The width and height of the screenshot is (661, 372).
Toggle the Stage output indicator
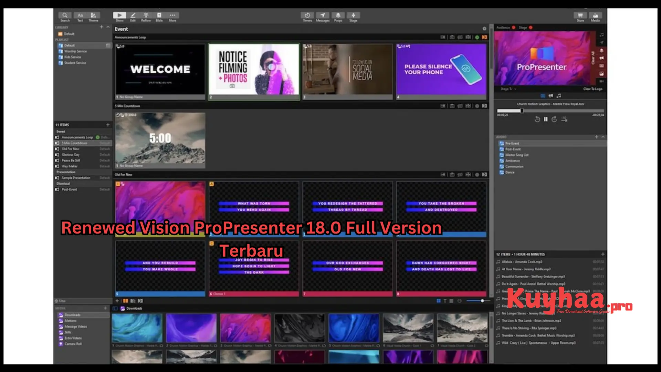click(531, 28)
